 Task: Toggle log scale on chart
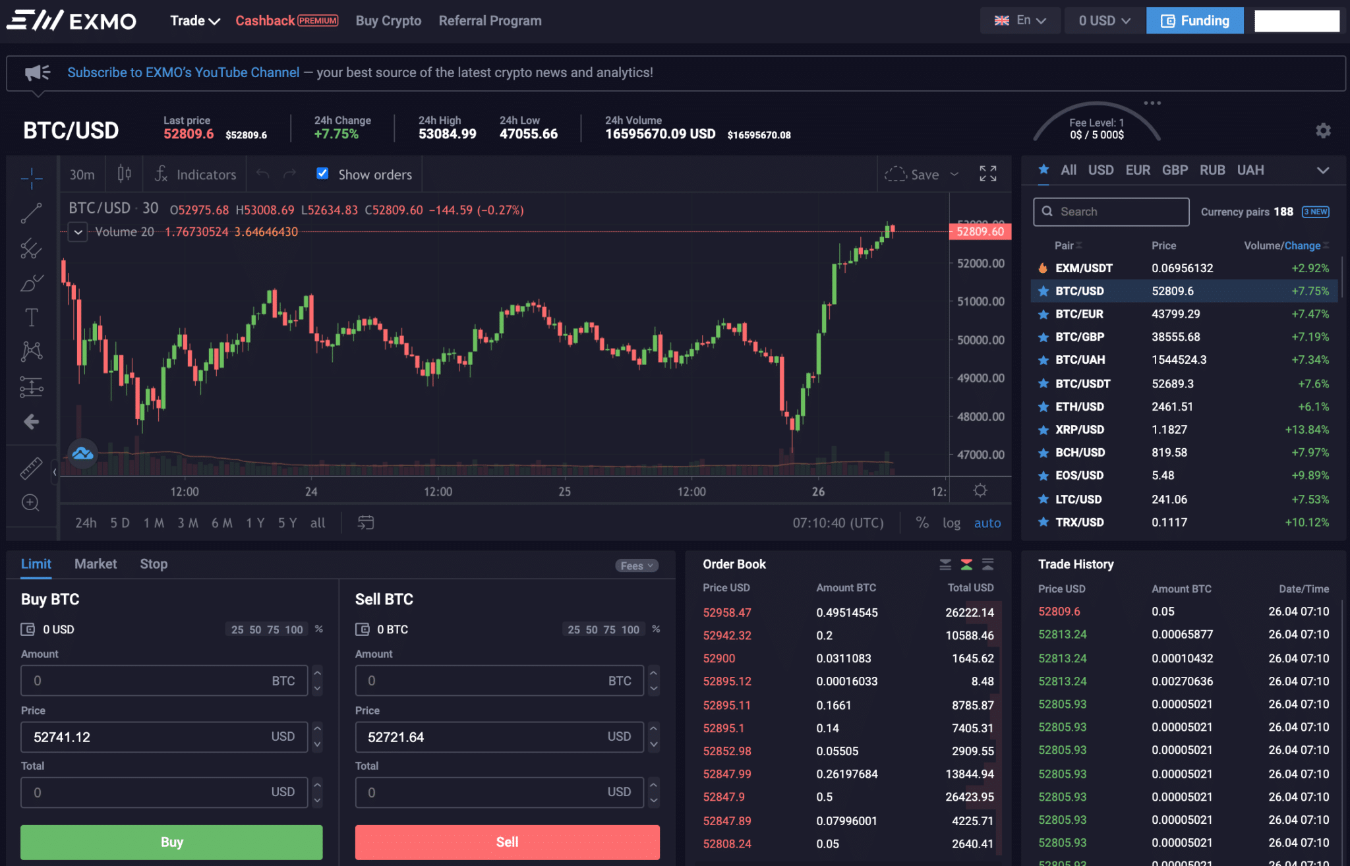[x=951, y=523]
